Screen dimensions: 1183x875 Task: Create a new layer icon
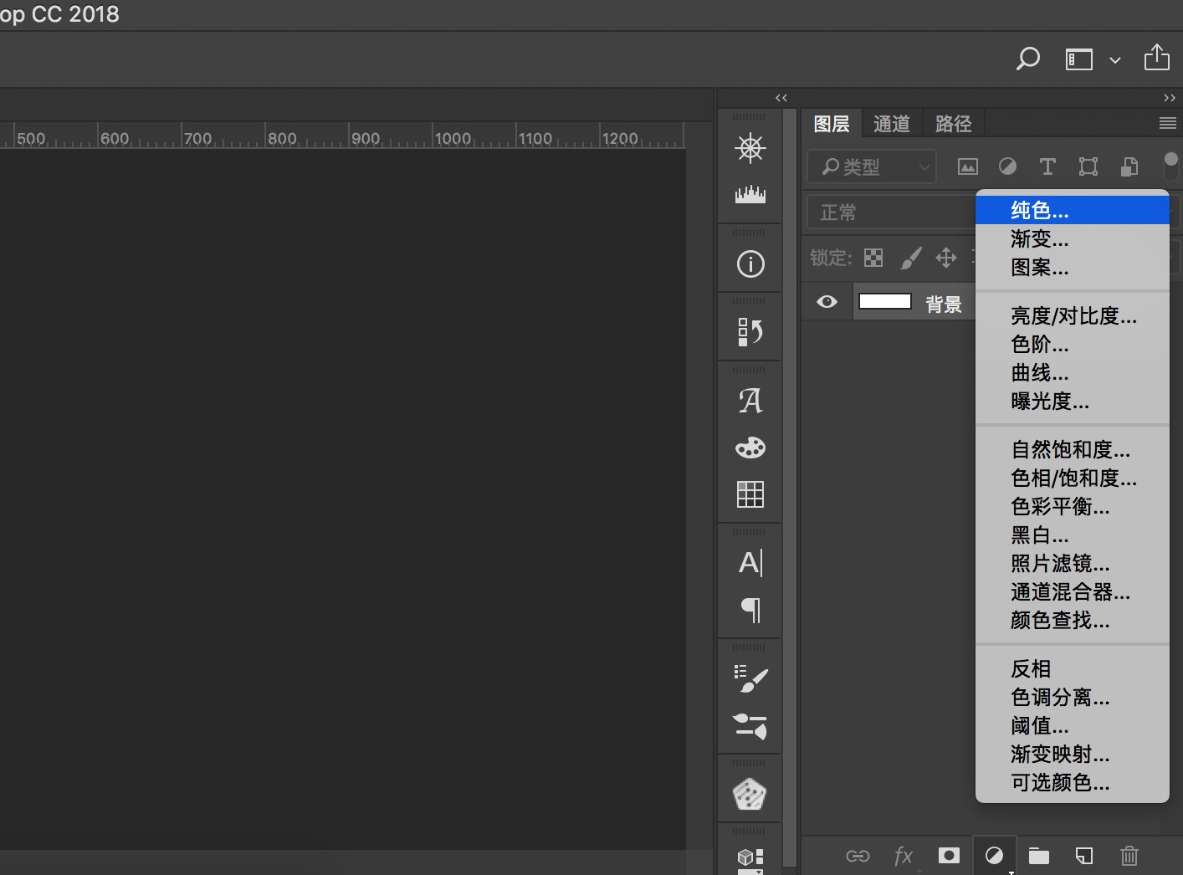click(x=1084, y=855)
